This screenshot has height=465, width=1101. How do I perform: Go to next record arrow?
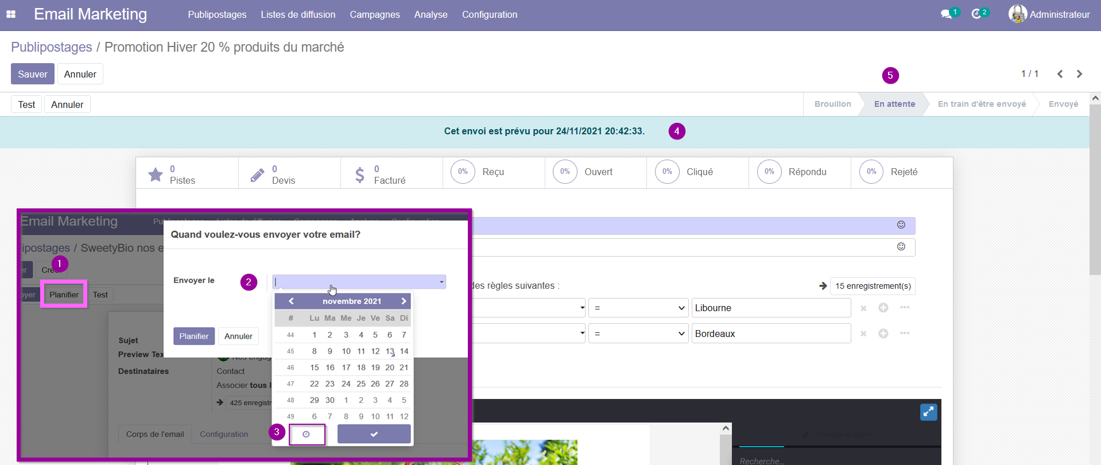[x=1080, y=74]
